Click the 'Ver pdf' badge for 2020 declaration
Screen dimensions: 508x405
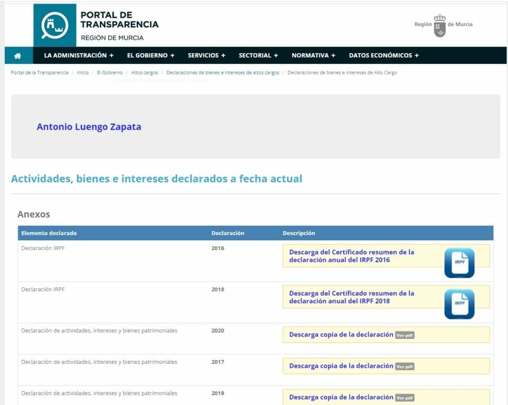405,336
